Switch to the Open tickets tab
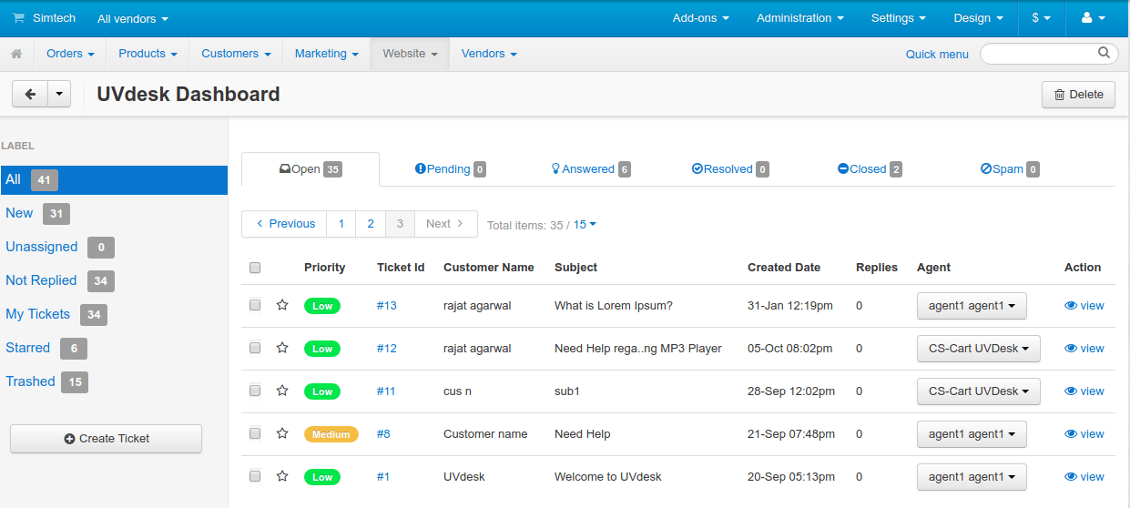 coord(310,169)
